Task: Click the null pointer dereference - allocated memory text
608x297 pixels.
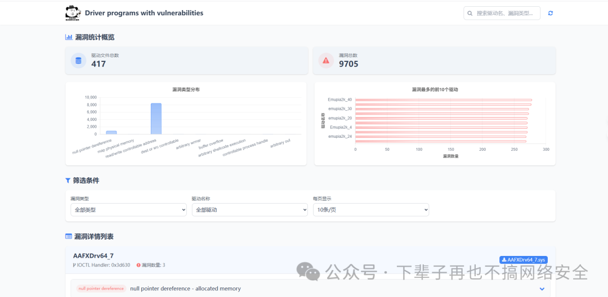Action: 185,289
